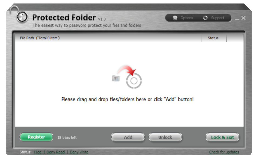This screenshot has height=157, width=255.
Task: Click the safe dial logo icon
Action: coord(22,17)
